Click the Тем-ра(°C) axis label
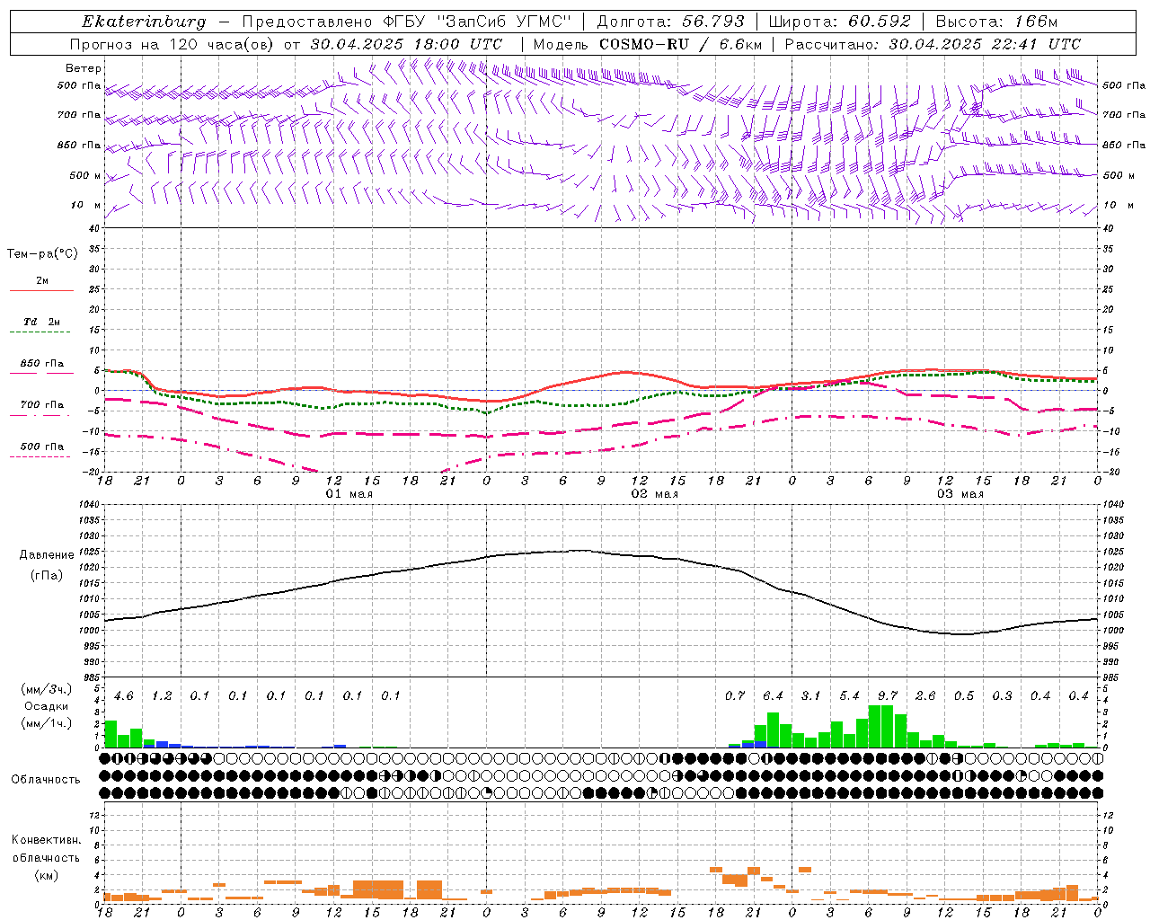This screenshot has height=920, width=1150. [42, 254]
